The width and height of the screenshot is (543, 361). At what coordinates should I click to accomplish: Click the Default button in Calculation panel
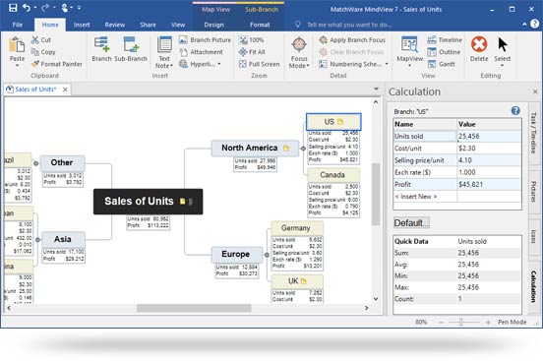click(x=411, y=222)
